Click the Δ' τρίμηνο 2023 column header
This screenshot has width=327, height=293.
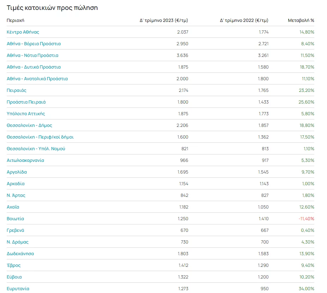click(x=164, y=20)
